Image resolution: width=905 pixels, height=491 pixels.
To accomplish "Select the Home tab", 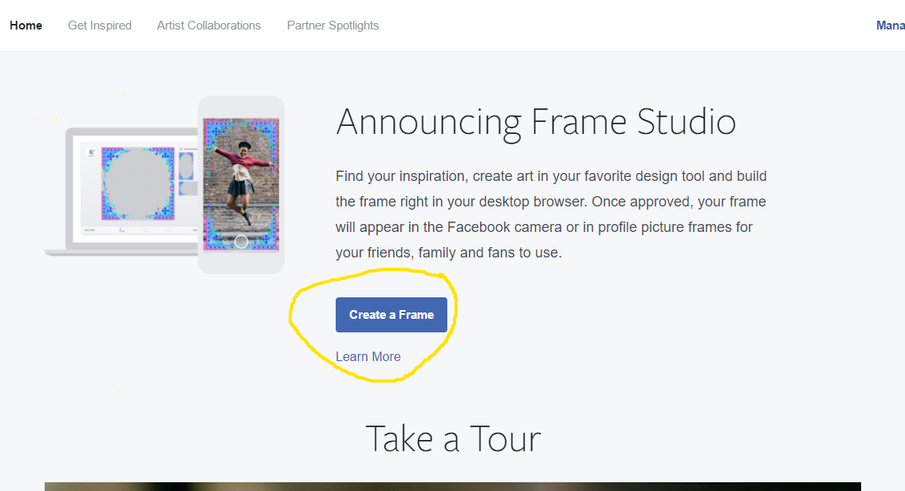I will coord(26,25).
